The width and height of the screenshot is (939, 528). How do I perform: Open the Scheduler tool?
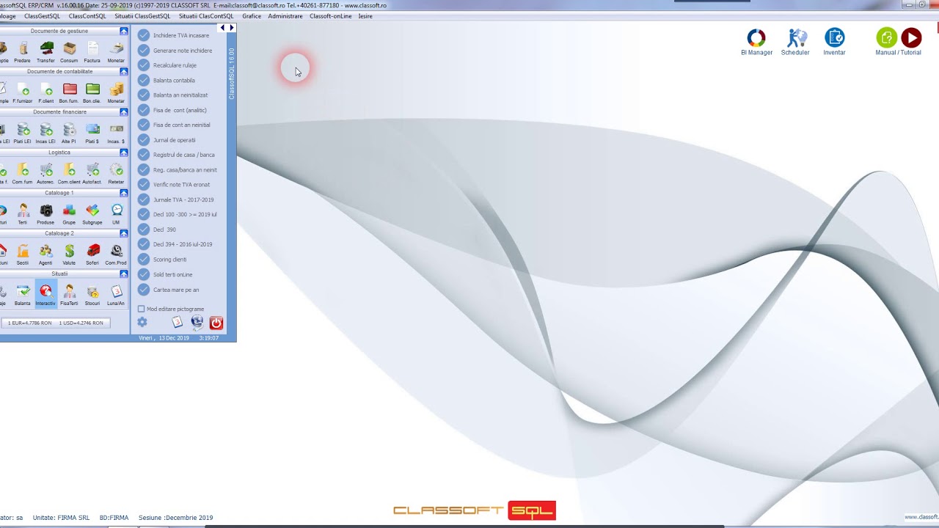[x=795, y=42]
